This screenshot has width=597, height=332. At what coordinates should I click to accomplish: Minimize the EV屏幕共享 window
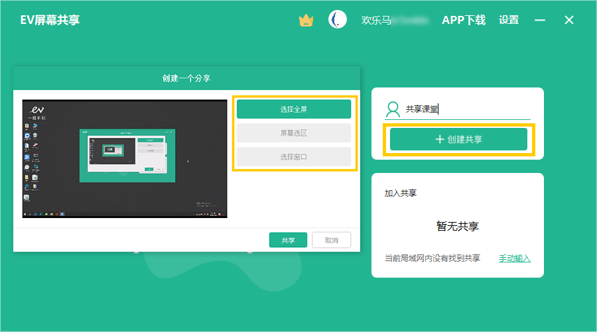[x=539, y=20]
